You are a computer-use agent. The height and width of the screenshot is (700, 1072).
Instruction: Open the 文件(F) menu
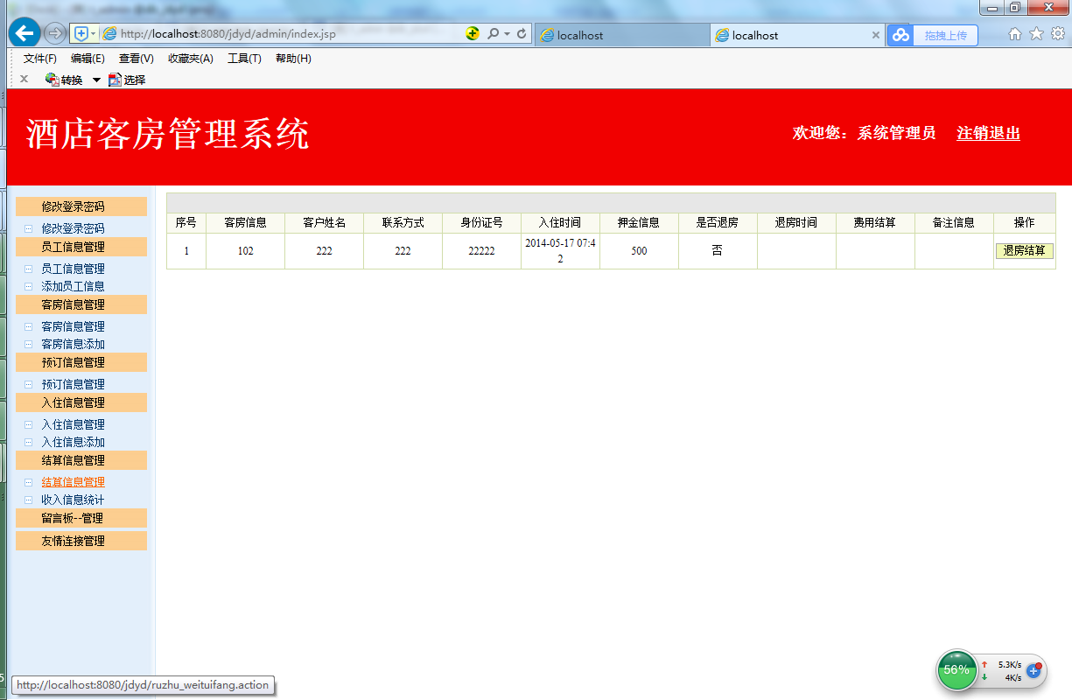click(x=40, y=59)
